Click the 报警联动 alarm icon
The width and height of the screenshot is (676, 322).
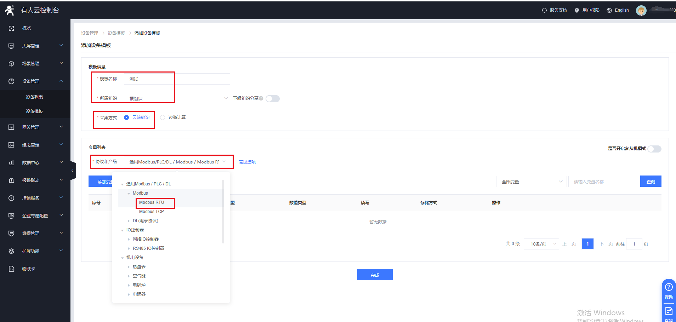(11, 180)
